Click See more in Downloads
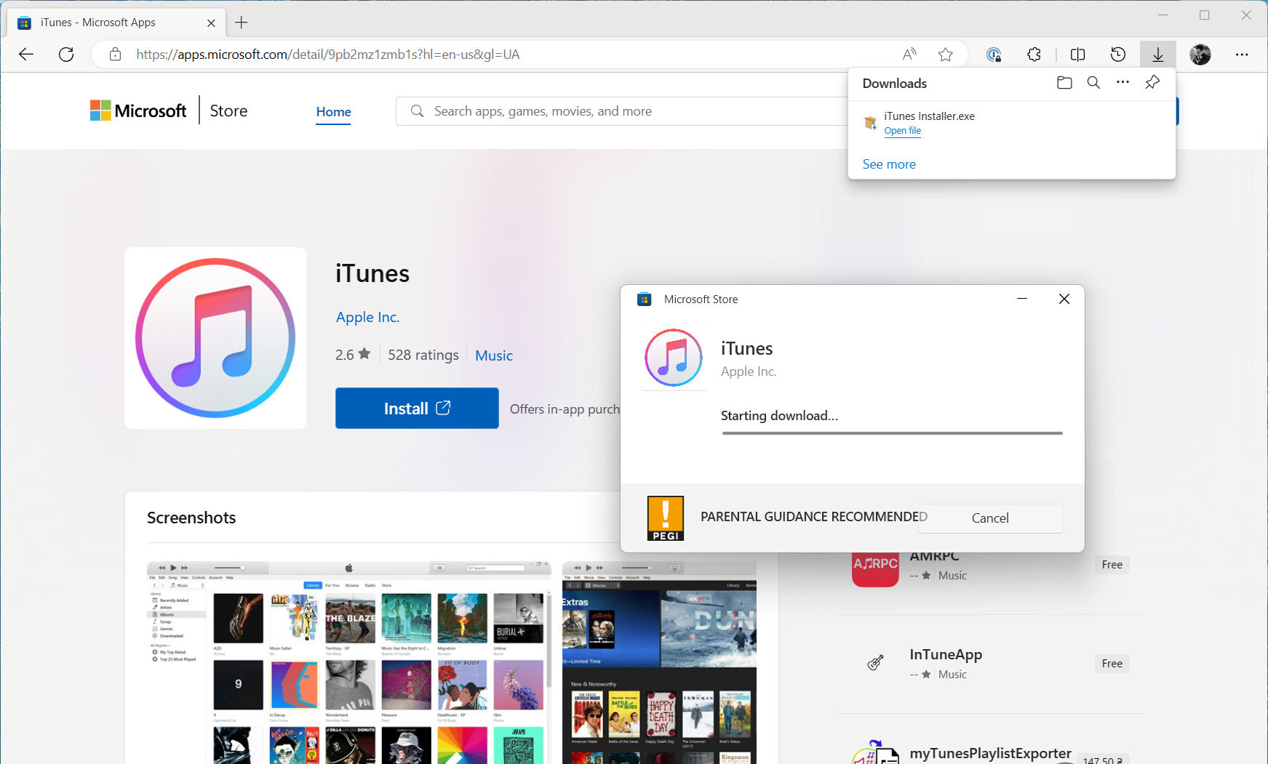The width and height of the screenshot is (1268, 764). pyautogui.click(x=889, y=164)
